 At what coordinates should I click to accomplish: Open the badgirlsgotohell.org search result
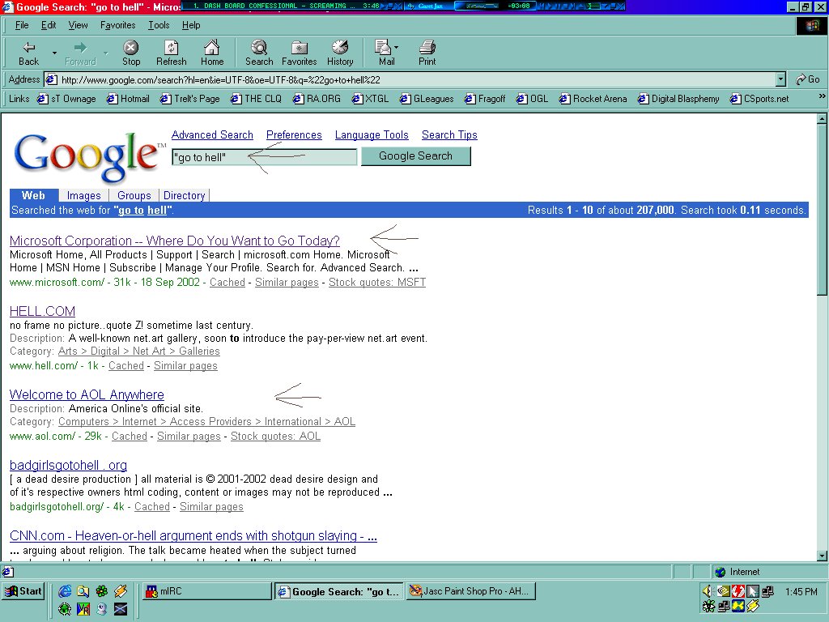[68, 465]
